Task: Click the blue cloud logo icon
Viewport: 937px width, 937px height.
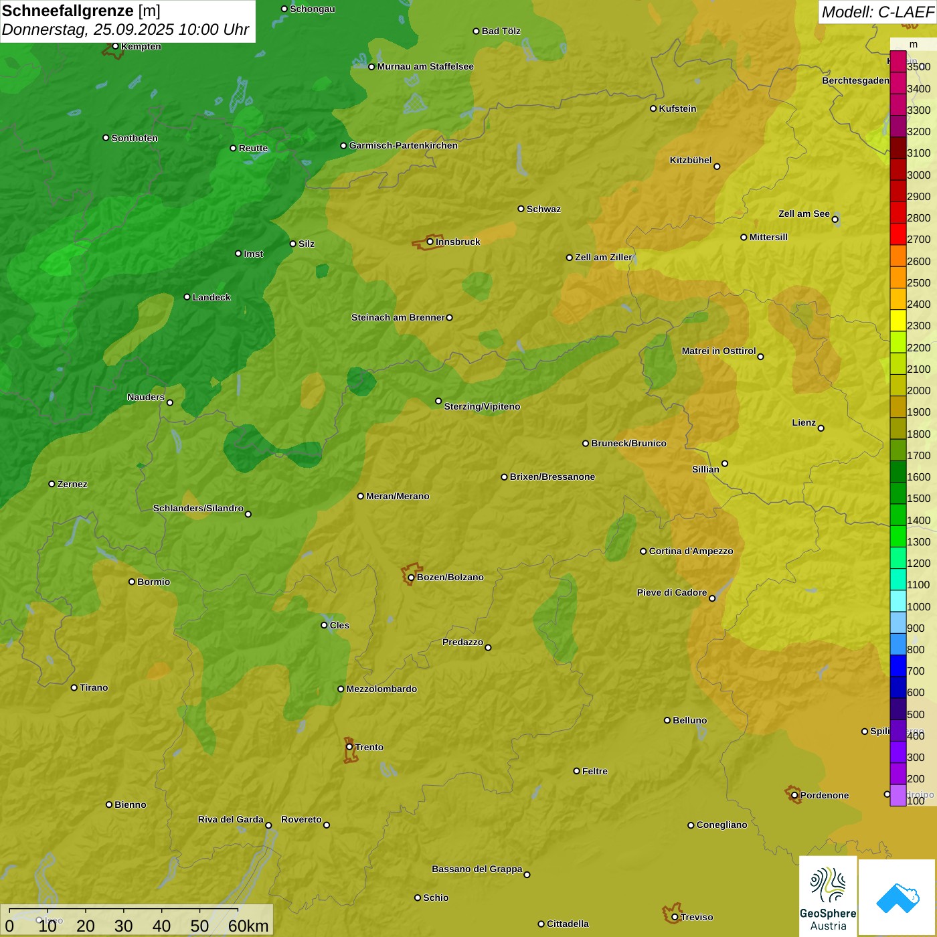Action: pos(898,898)
